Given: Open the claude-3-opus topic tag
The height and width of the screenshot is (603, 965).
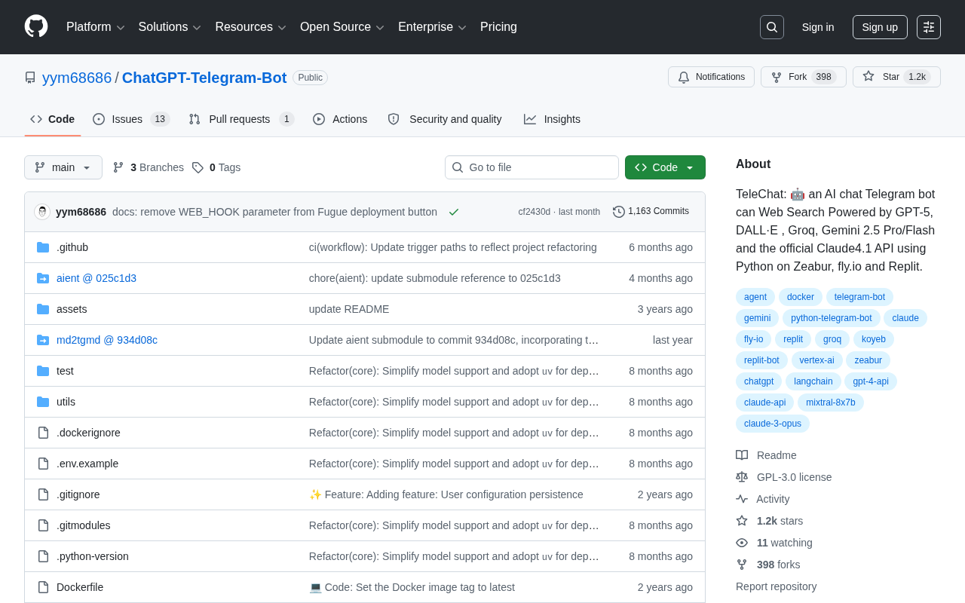Looking at the screenshot, I should tap(773, 424).
